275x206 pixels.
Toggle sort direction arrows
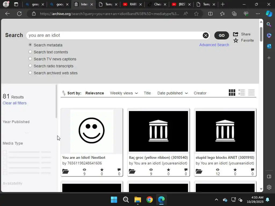tap(64, 93)
